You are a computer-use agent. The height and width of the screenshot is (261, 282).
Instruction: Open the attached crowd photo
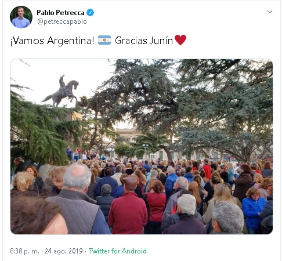(x=142, y=147)
